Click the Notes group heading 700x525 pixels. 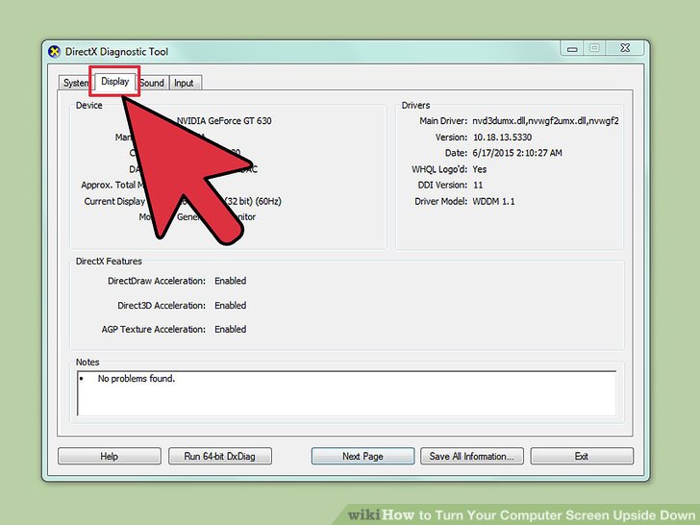coord(87,362)
